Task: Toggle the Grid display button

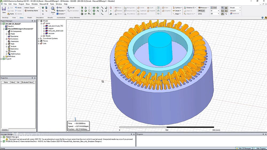Action: tap(214, 8)
